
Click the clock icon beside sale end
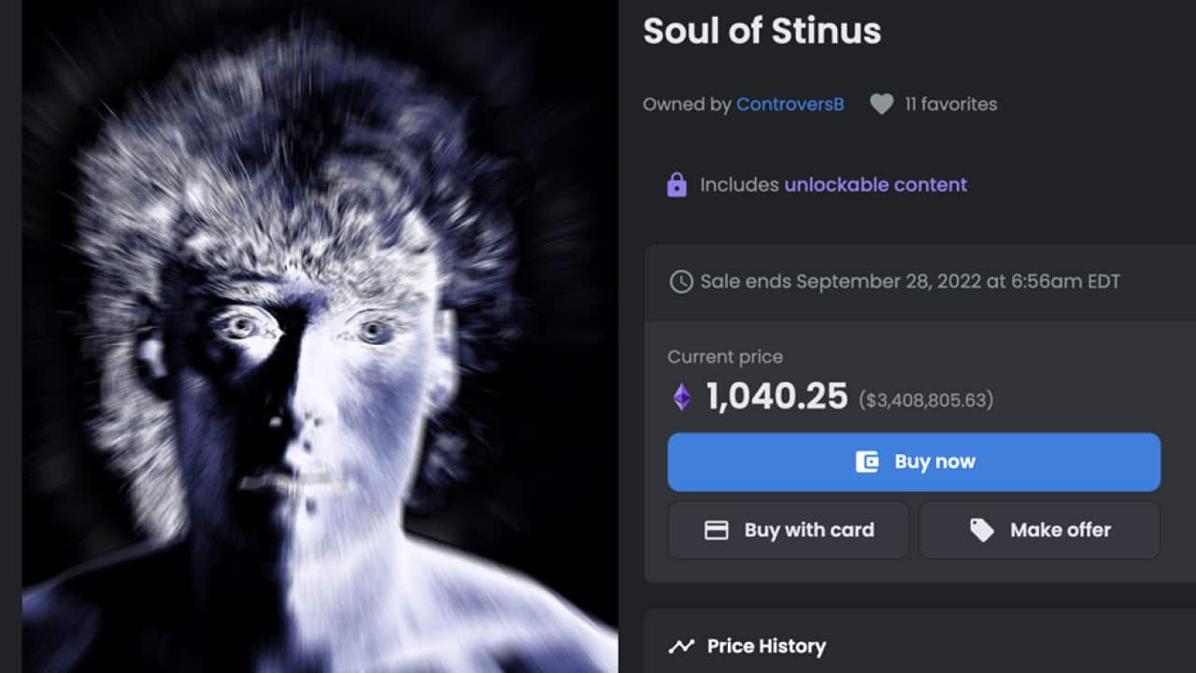(x=681, y=281)
